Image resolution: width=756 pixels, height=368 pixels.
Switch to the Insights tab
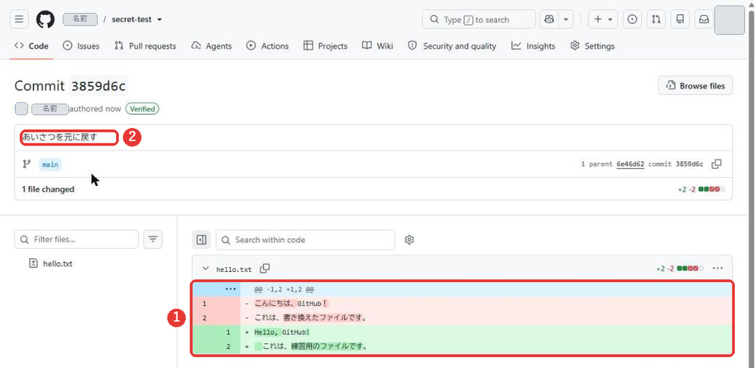[x=533, y=46]
